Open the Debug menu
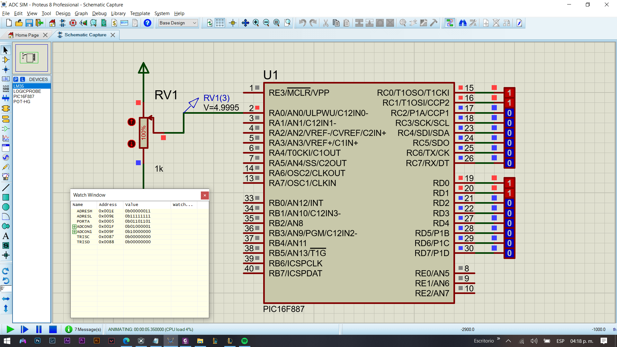Image resolution: width=617 pixels, height=347 pixels. (99, 13)
